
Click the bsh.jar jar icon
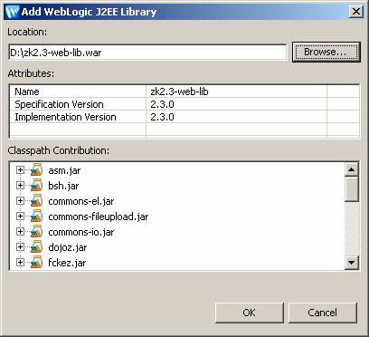[36, 185]
